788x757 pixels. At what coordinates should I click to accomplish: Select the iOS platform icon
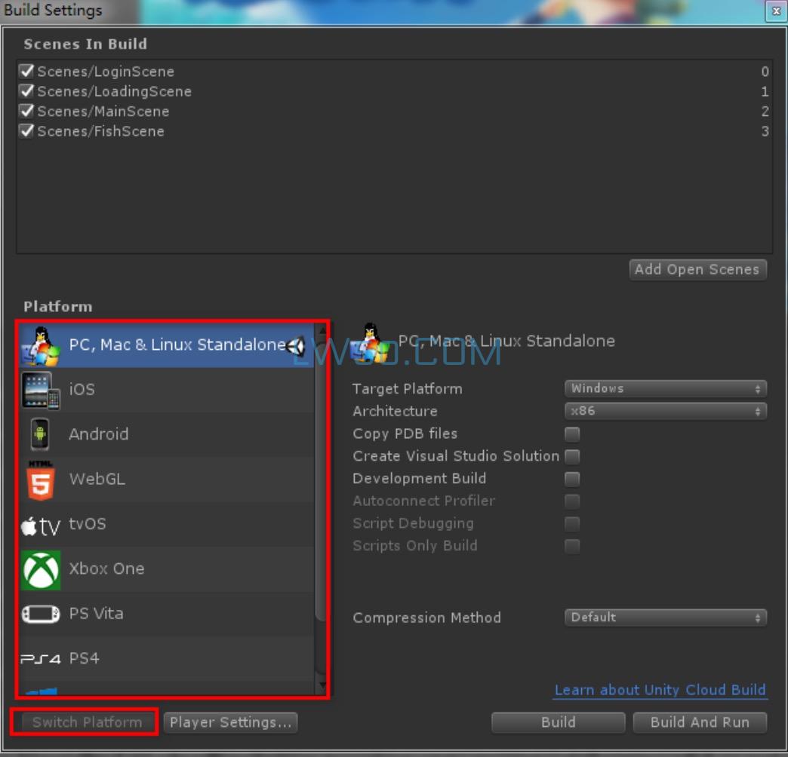[41, 390]
